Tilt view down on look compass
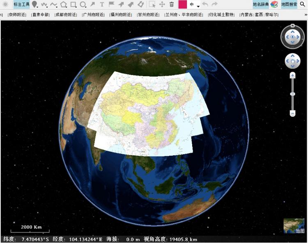The height and width of the screenshot is (243, 308). [x=292, y=42]
